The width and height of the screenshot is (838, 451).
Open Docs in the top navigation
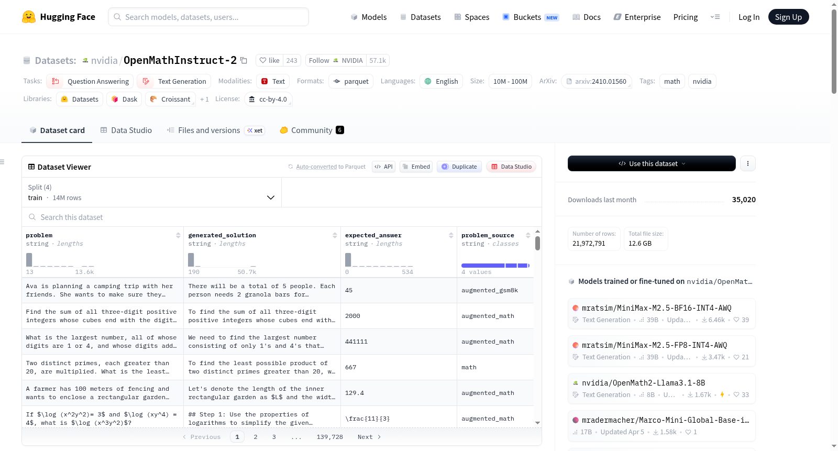click(587, 17)
